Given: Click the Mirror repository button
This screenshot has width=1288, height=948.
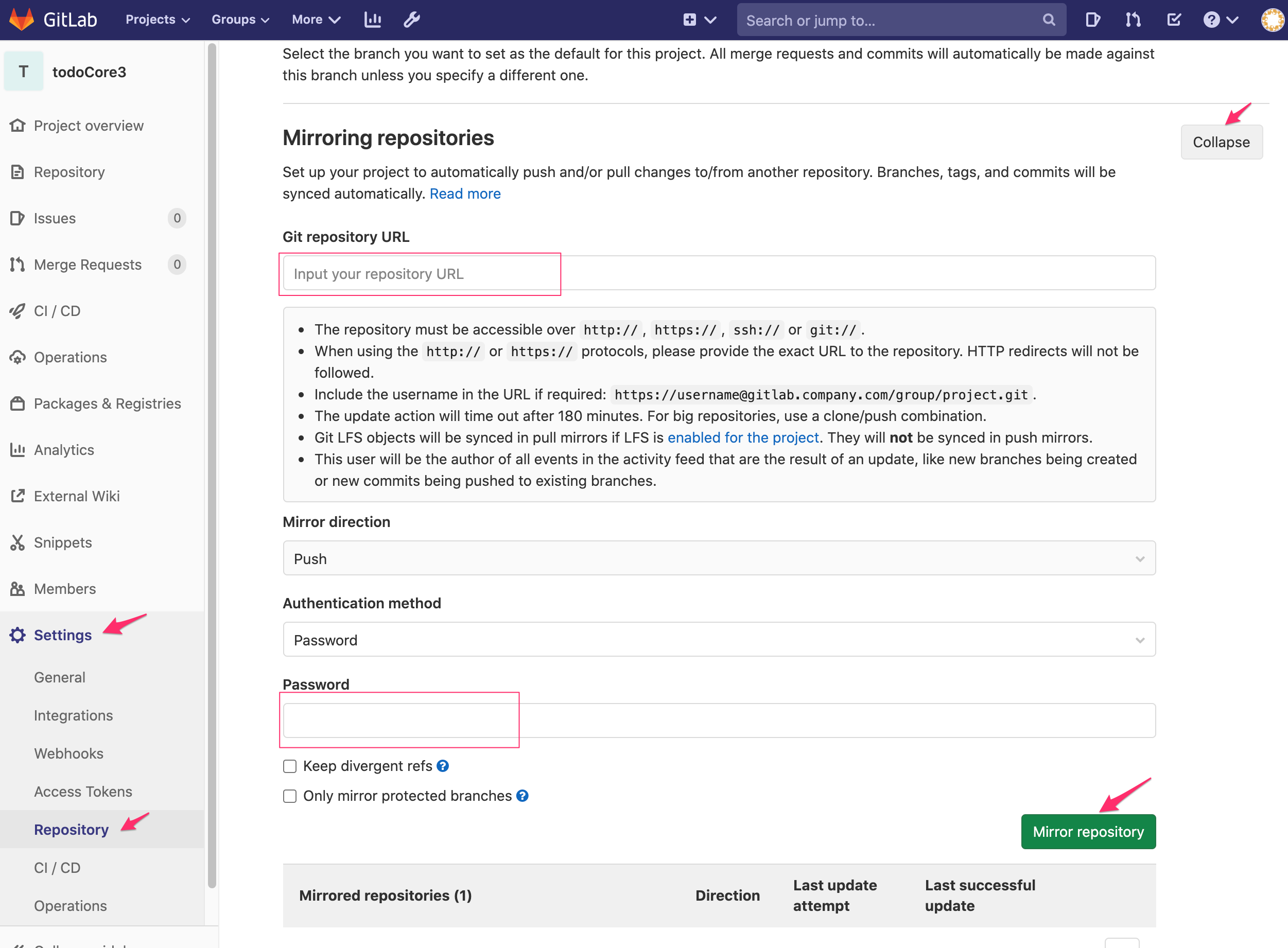Looking at the screenshot, I should [1088, 832].
